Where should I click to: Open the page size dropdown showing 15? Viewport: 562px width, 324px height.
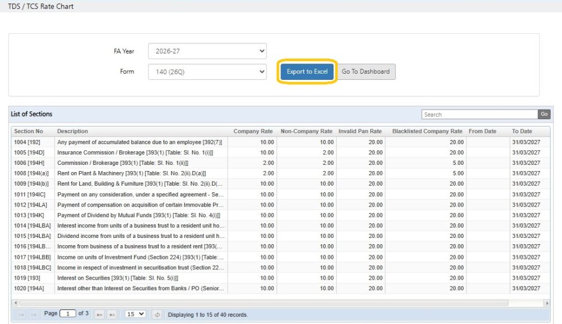pyautogui.click(x=135, y=314)
